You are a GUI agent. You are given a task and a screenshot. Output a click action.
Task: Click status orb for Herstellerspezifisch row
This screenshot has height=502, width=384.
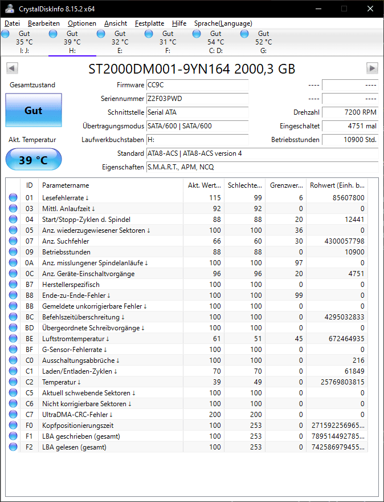click(13, 285)
